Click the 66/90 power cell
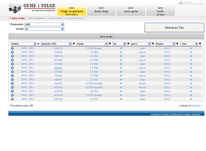Image resolution: width=206 pixels, height=151 pixels. [58, 80]
